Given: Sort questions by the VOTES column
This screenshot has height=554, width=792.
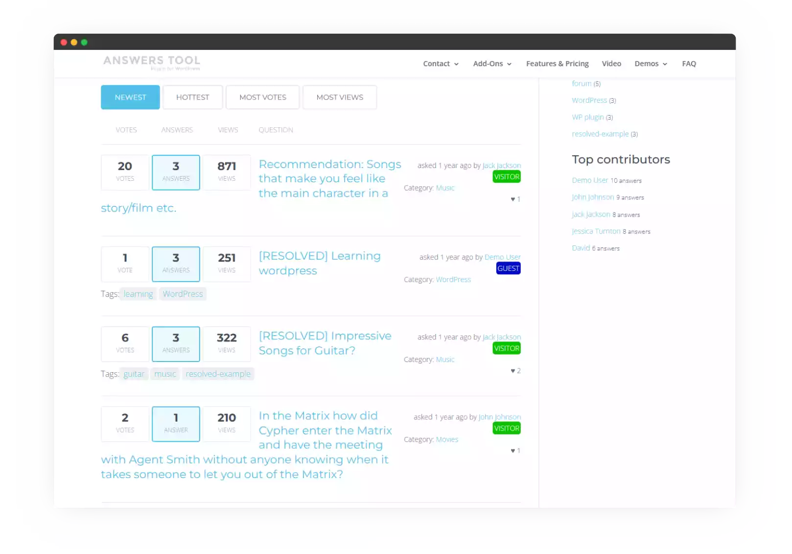Looking at the screenshot, I should [x=126, y=129].
